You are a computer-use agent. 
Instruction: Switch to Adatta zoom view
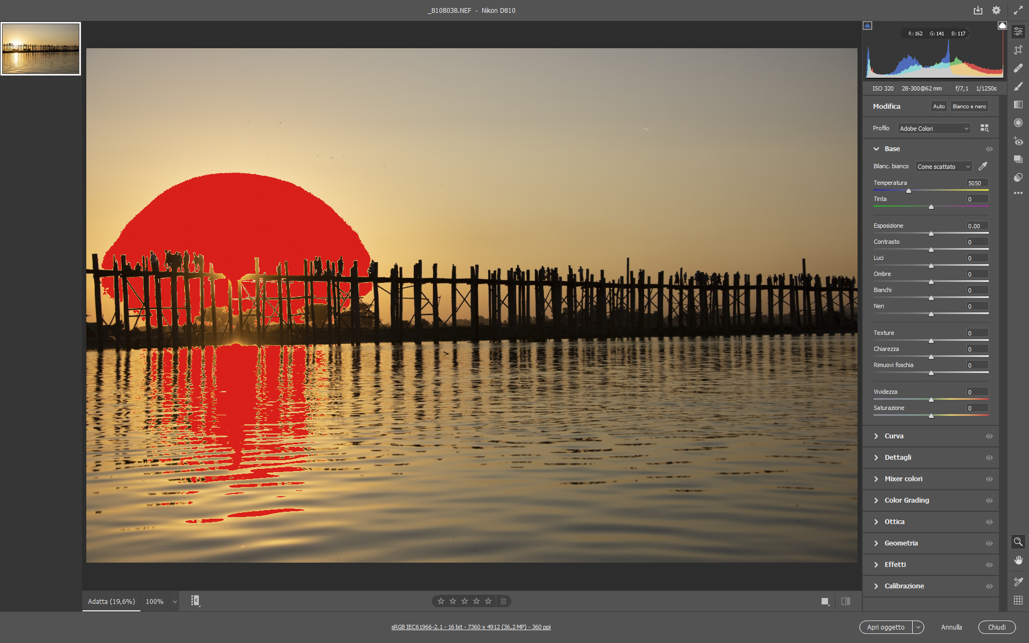(111, 601)
